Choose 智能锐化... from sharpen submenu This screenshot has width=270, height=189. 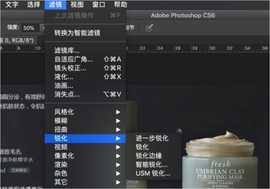coord(151,165)
